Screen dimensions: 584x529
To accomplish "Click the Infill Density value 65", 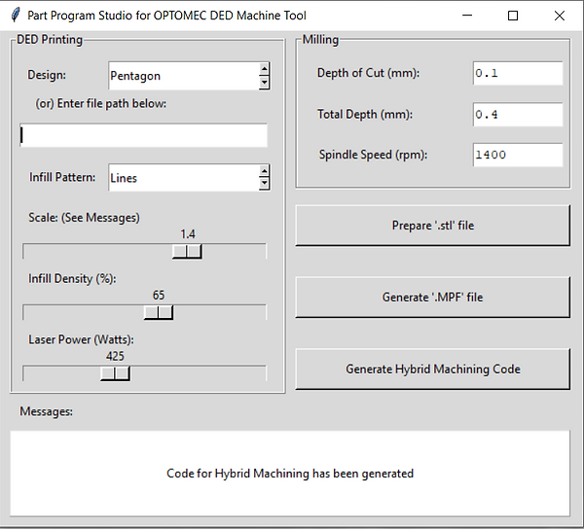I will coord(159,295).
